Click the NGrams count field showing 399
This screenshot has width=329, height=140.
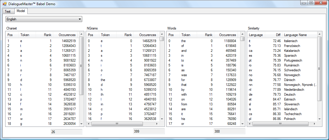(x=149, y=131)
